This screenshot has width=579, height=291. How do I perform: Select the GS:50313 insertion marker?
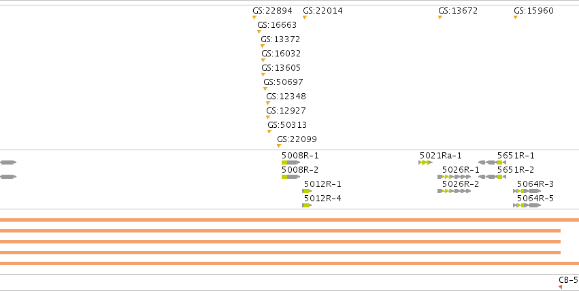[x=269, y=132]
